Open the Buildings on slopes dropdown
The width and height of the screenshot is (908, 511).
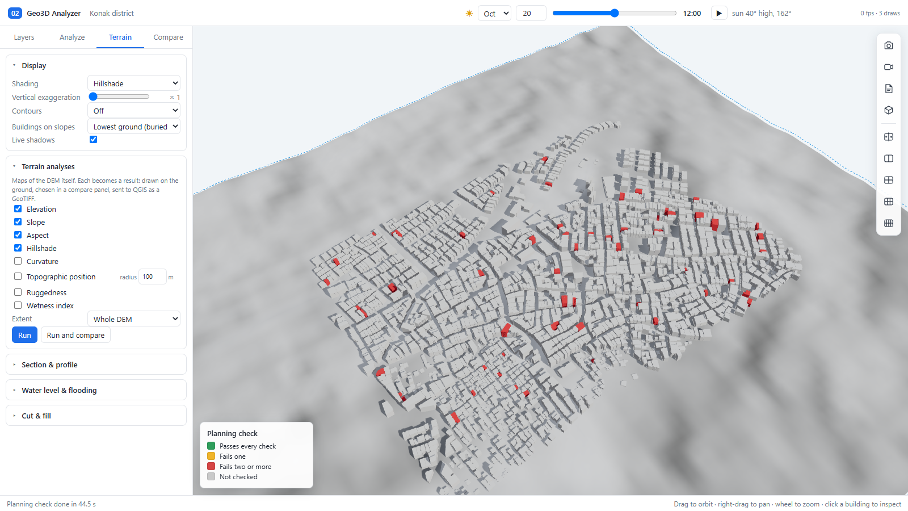[x=134, y=127]
